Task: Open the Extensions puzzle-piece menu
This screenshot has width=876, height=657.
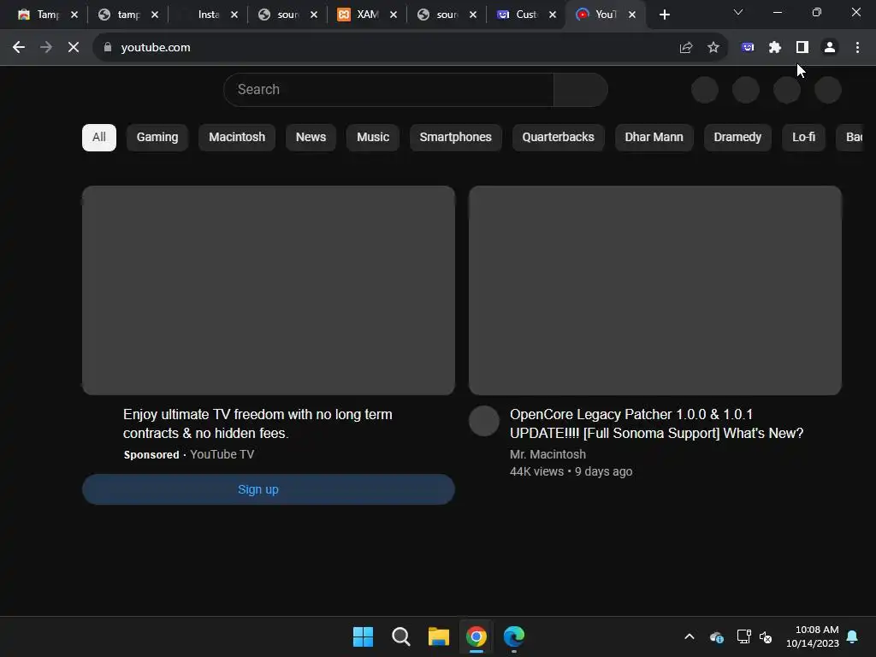Action: pyautogui.click(x=775, y=48)
